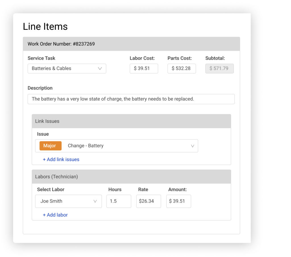Edit the Parts Cost field showing $532.28
This screenshot has height=257, width=291.
182,68
